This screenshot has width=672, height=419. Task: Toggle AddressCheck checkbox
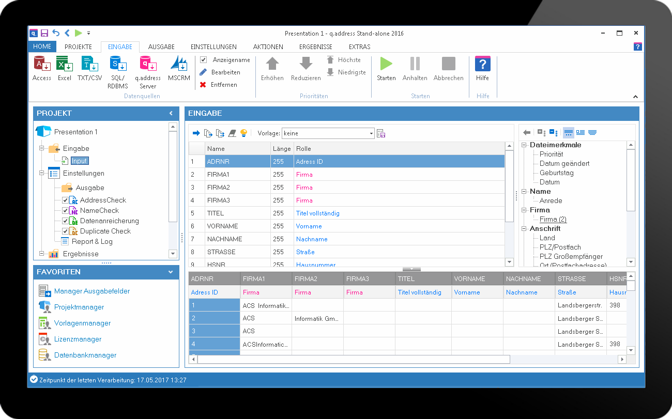pos(65,200)
